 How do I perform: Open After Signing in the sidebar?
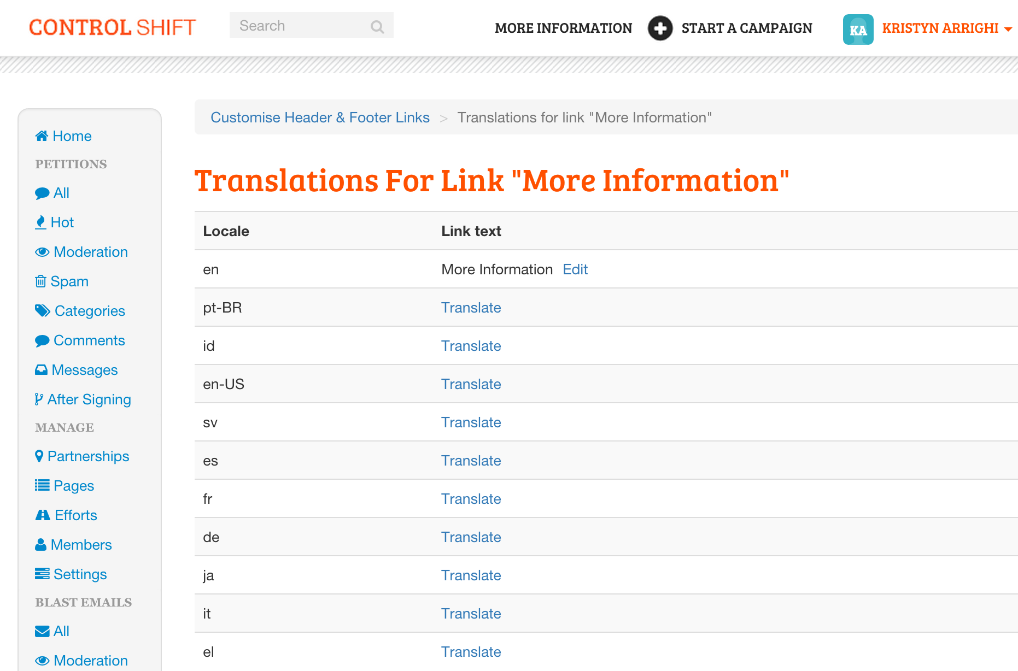89,399
